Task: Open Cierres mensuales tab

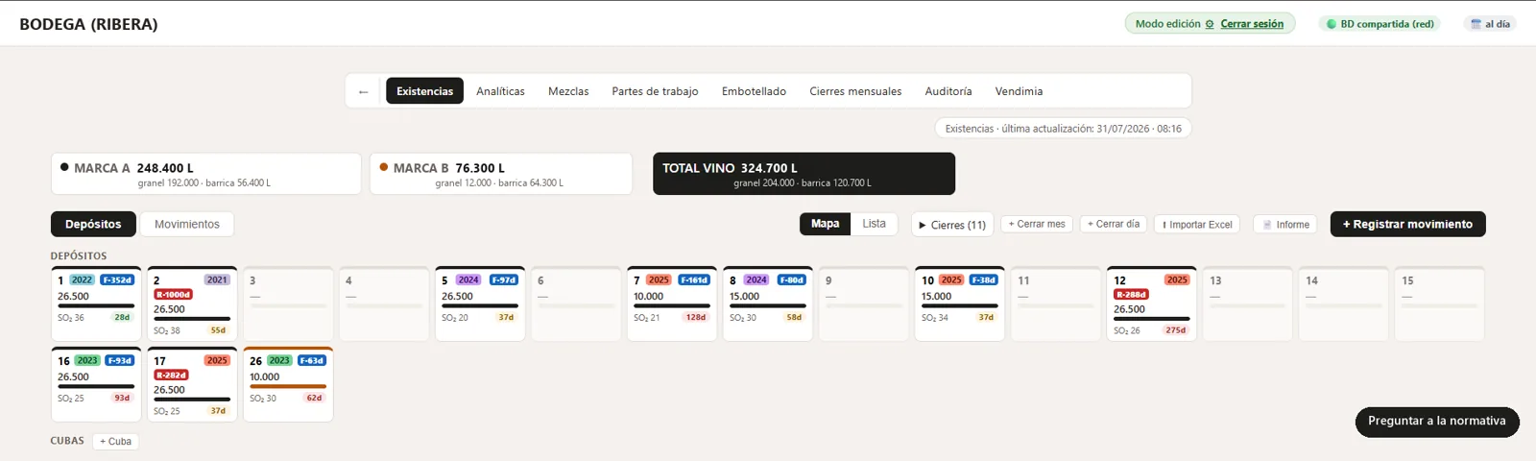Action: pos(855,91)
